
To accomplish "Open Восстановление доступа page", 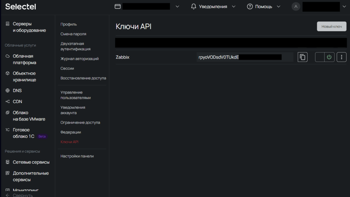I will [x=83, y=78].
